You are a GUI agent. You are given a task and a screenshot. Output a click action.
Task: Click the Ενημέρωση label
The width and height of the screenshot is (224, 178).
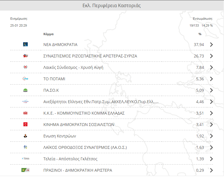pyautogui.click(x=19, y=19)
